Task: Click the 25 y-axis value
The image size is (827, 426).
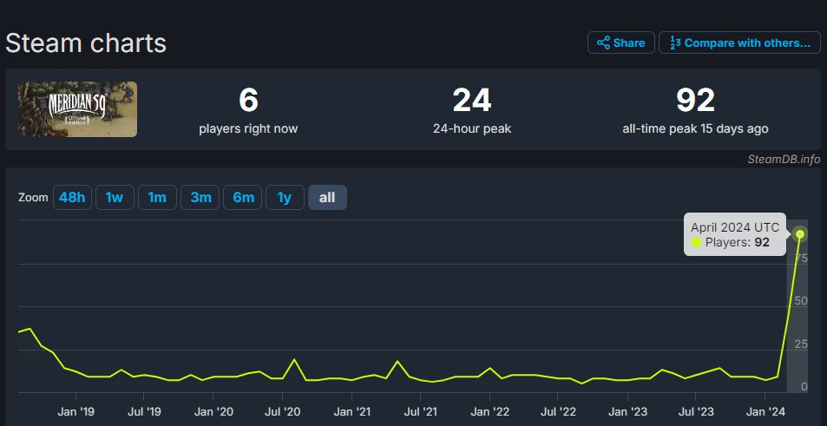Action: click(x=801, y=344)
